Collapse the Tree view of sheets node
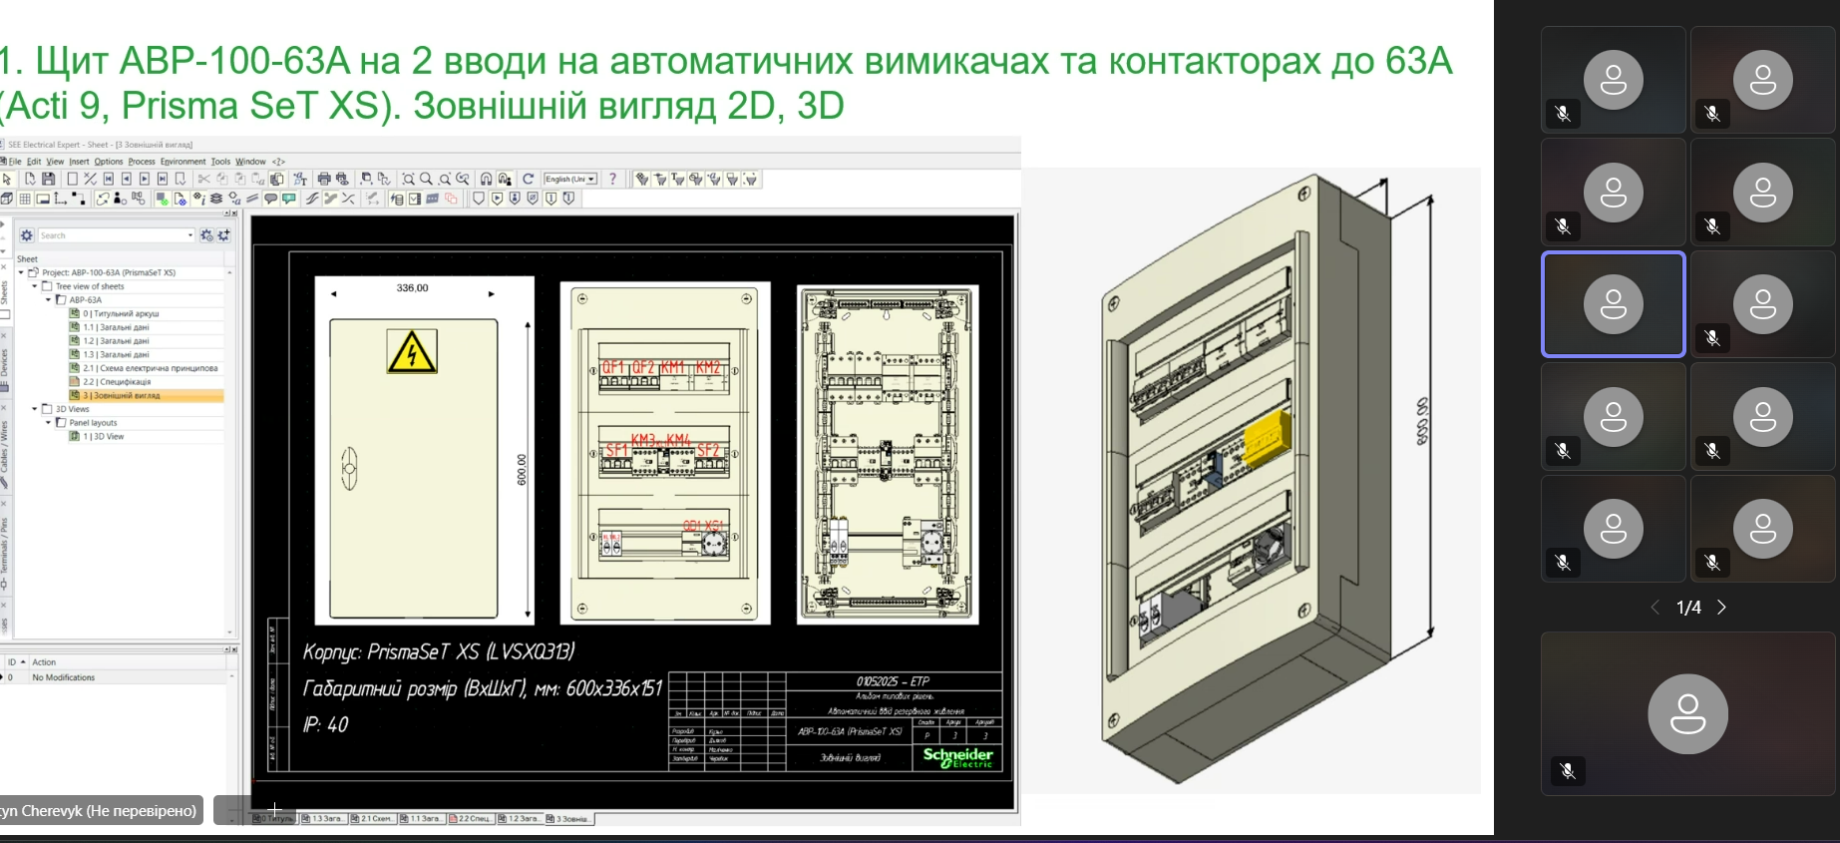Image resolution: width=1840 pixels, height=843 pixels. click(34, 286)
